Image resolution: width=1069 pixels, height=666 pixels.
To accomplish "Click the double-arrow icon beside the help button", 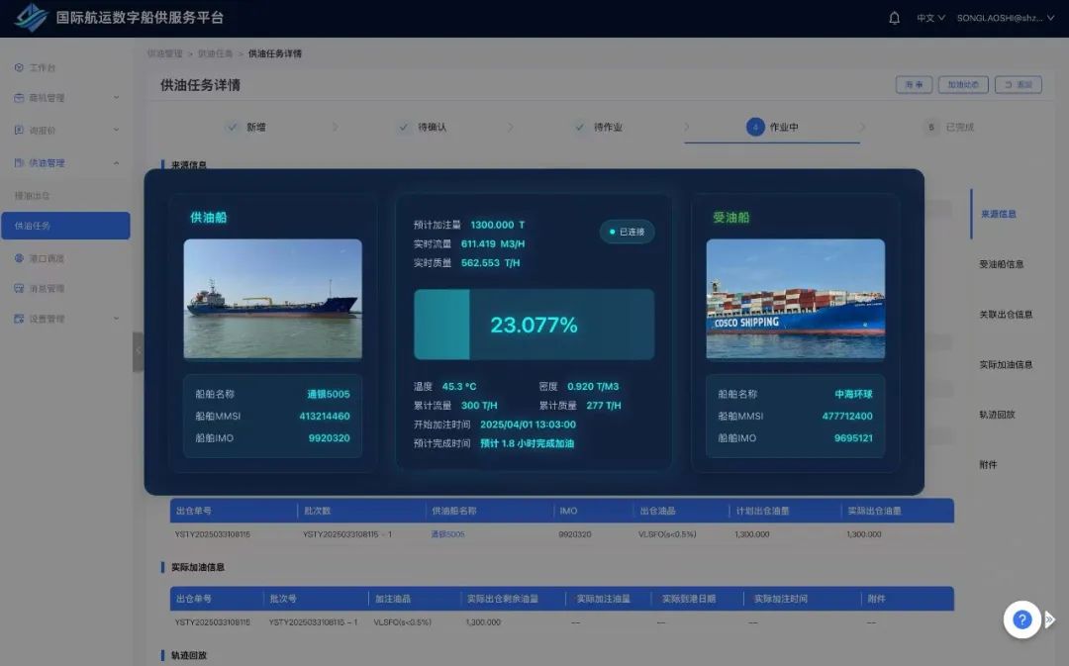I will [1050, 618].
